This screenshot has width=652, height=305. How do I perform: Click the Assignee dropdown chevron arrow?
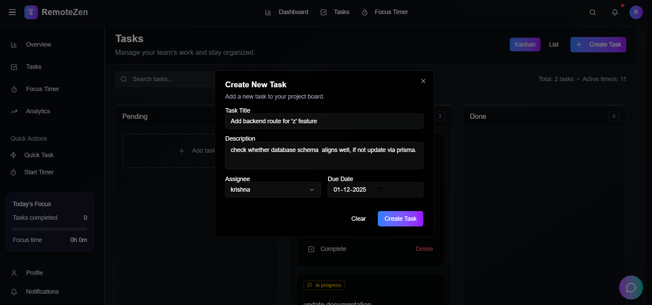pos(312,190)
